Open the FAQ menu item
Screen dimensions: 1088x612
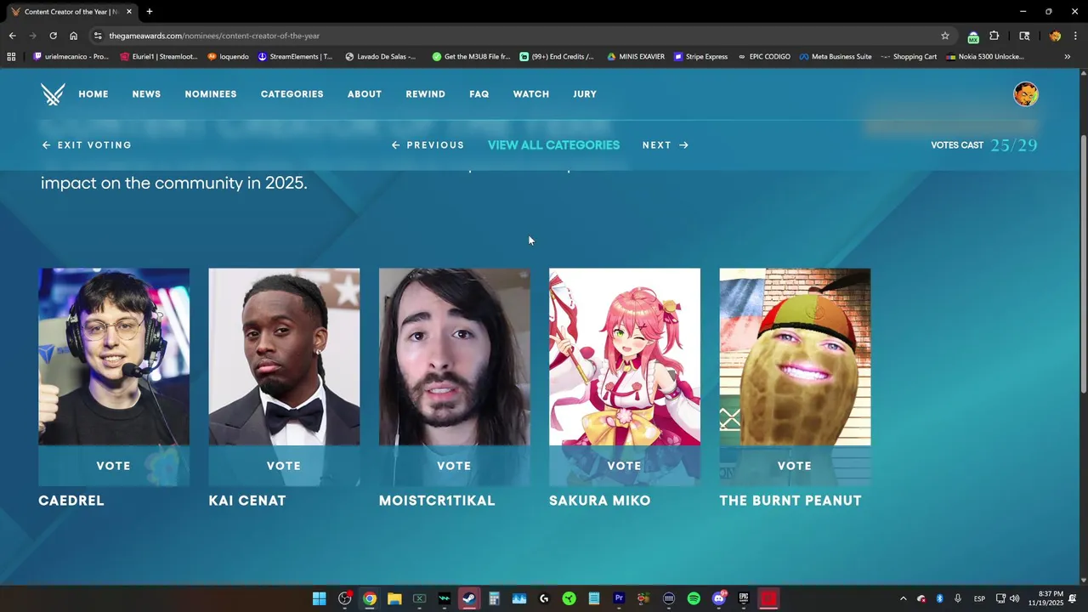click(479, 94)
